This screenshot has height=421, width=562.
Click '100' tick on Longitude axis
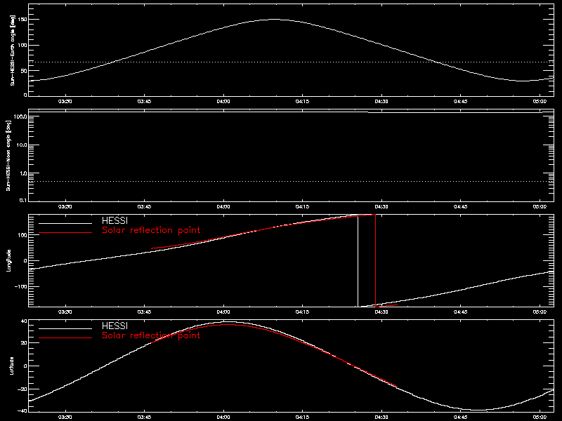click(22, 235)
